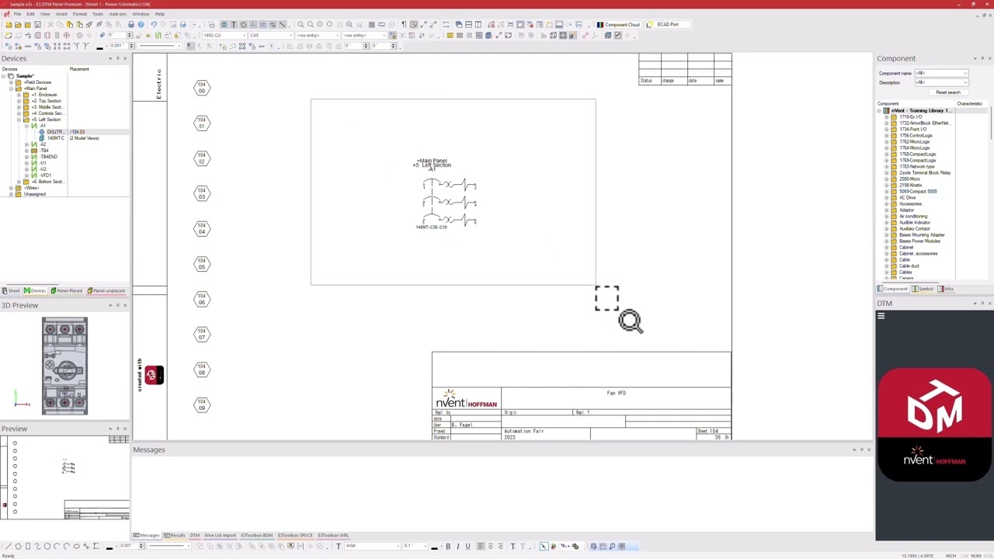The height and width of the screenshot is (559, 994).
Task: Select the 5069-Compact 5000 library folder
Action: pyautogui.click(x=918, y=191)
